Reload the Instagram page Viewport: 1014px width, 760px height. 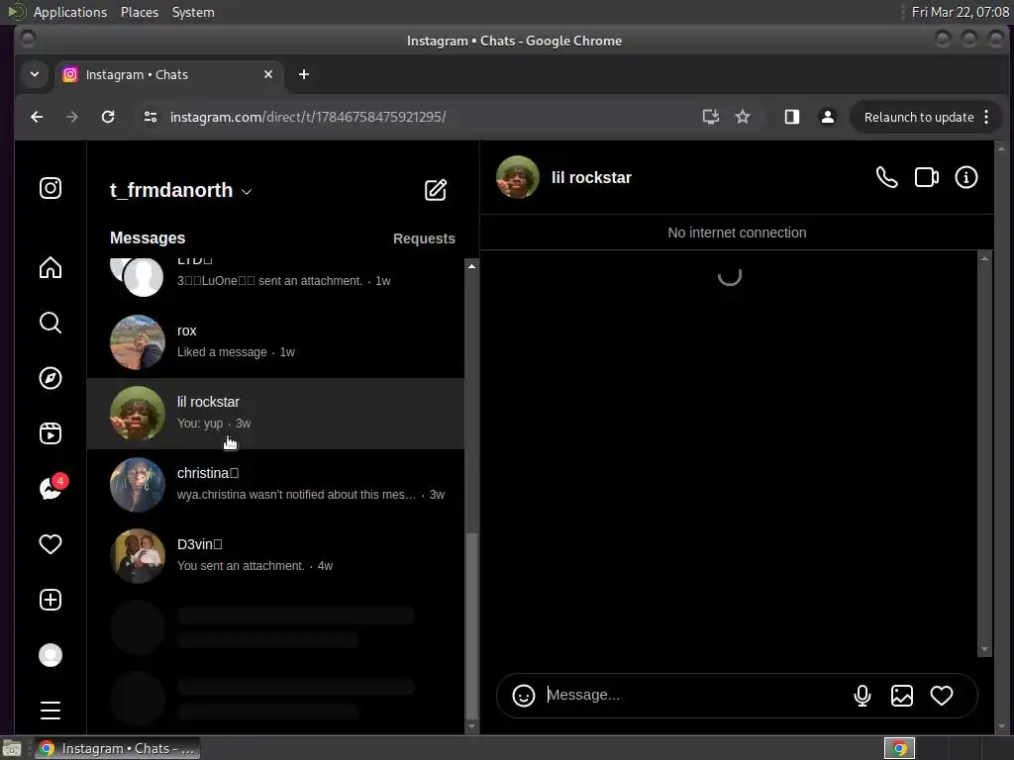click(x=108, y=117)
